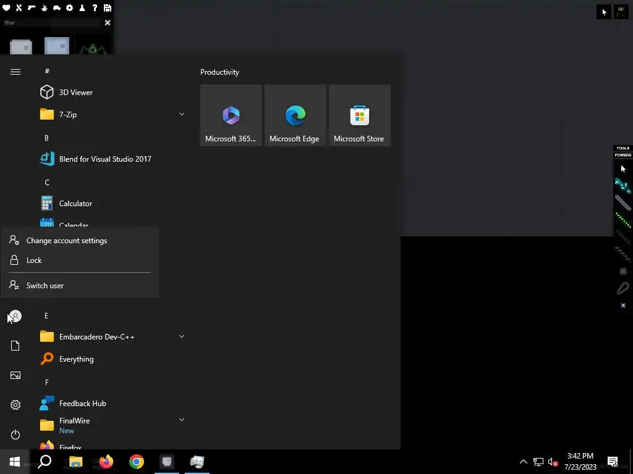Click the B letter section header
Image resolution: width=633 pixels, height=474 pixels.
46,138
